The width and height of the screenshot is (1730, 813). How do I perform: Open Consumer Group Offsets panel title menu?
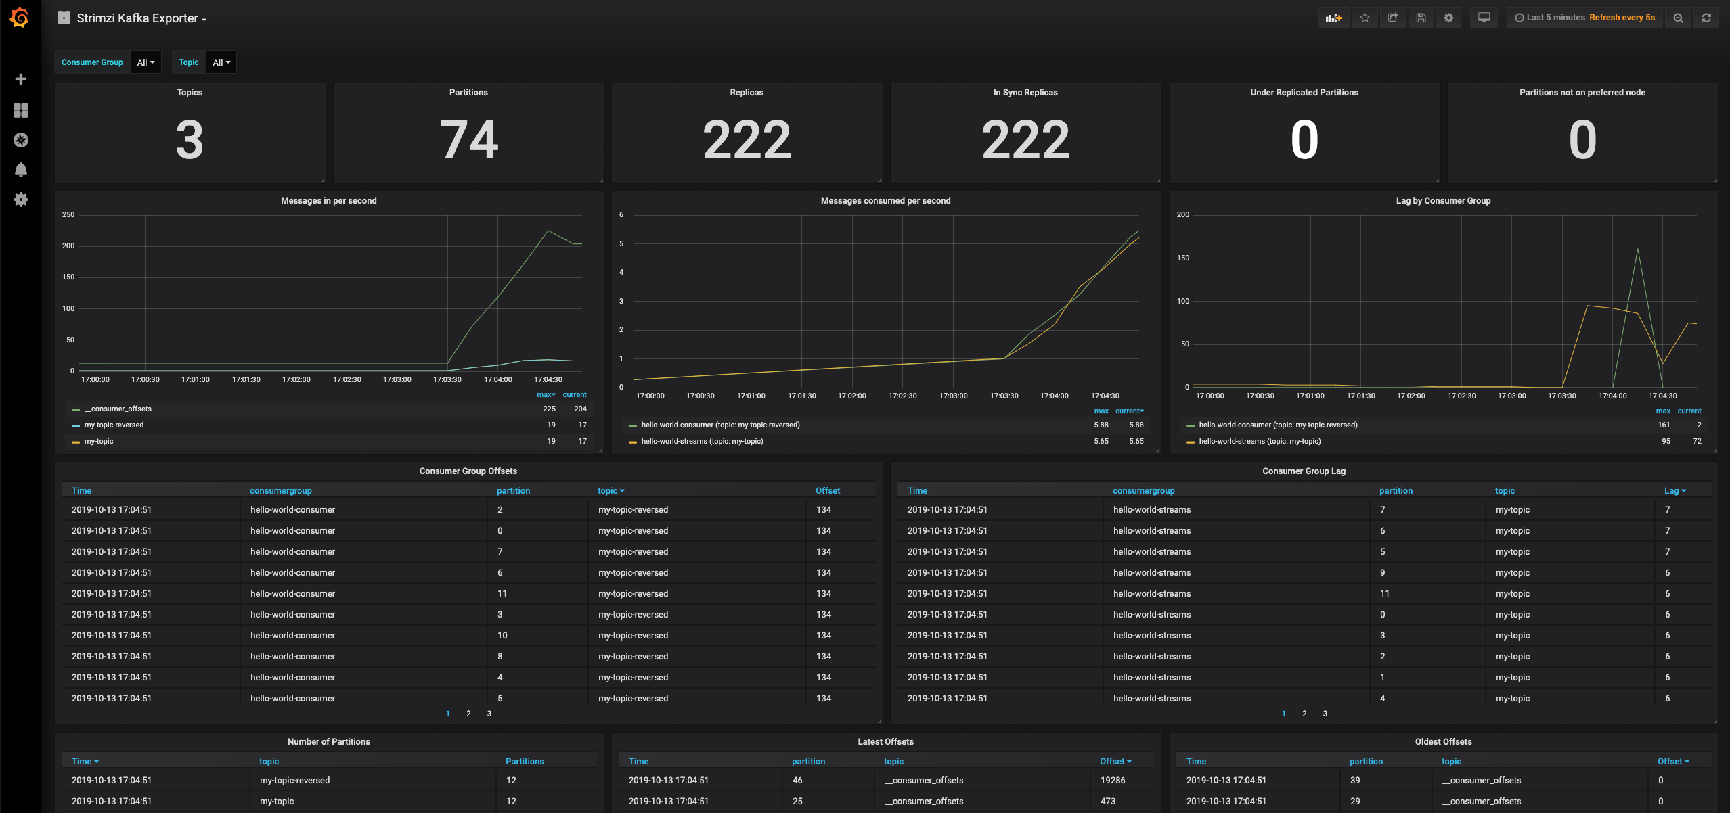(x=468, y=471)
